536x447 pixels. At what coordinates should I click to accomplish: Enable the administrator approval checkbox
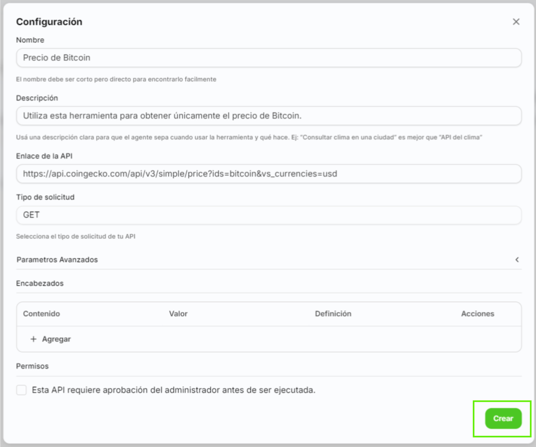(21, 390)
